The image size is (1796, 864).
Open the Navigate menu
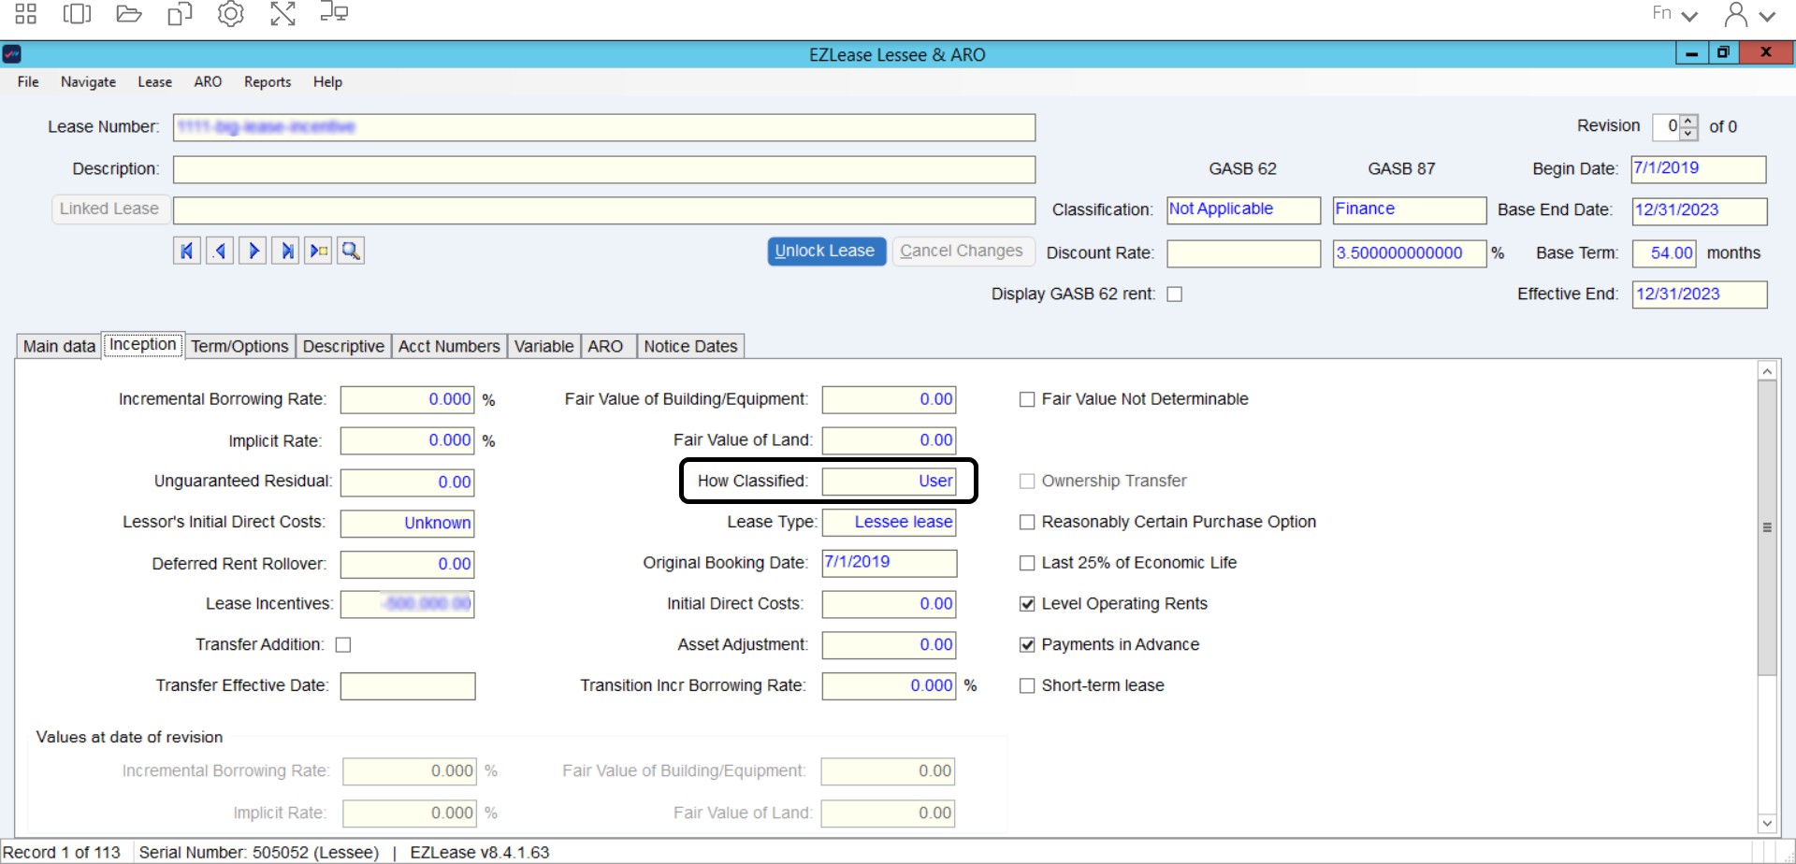[88, 81]
